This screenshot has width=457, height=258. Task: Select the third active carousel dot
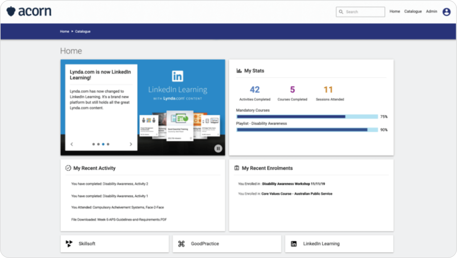(x=103, y=144)
